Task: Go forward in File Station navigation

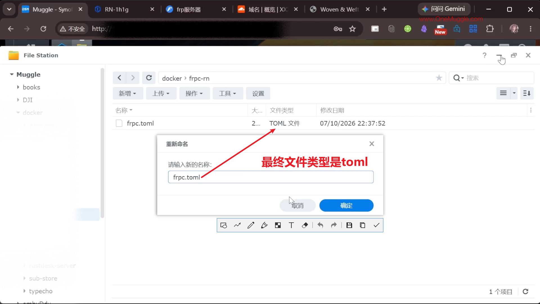Action: coord(133,78)
